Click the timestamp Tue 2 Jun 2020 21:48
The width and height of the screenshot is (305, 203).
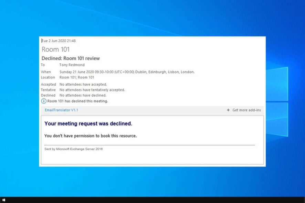pyautogui.click(x=59, y=41)
